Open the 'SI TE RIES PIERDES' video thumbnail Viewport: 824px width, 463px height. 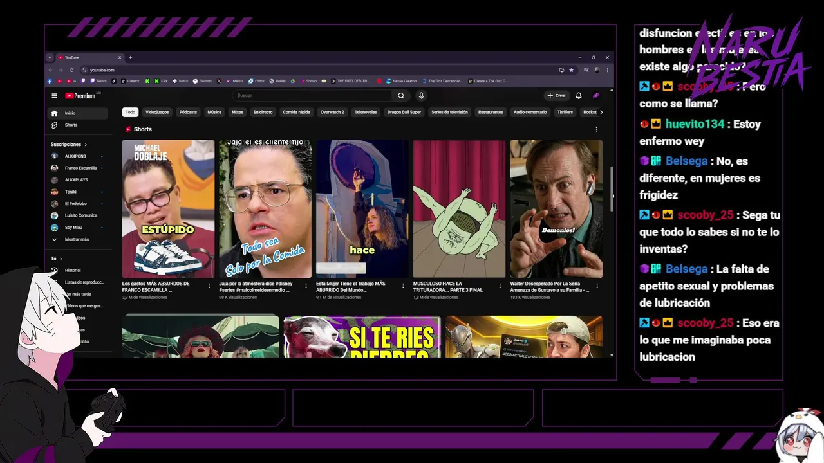coord(362,336)
